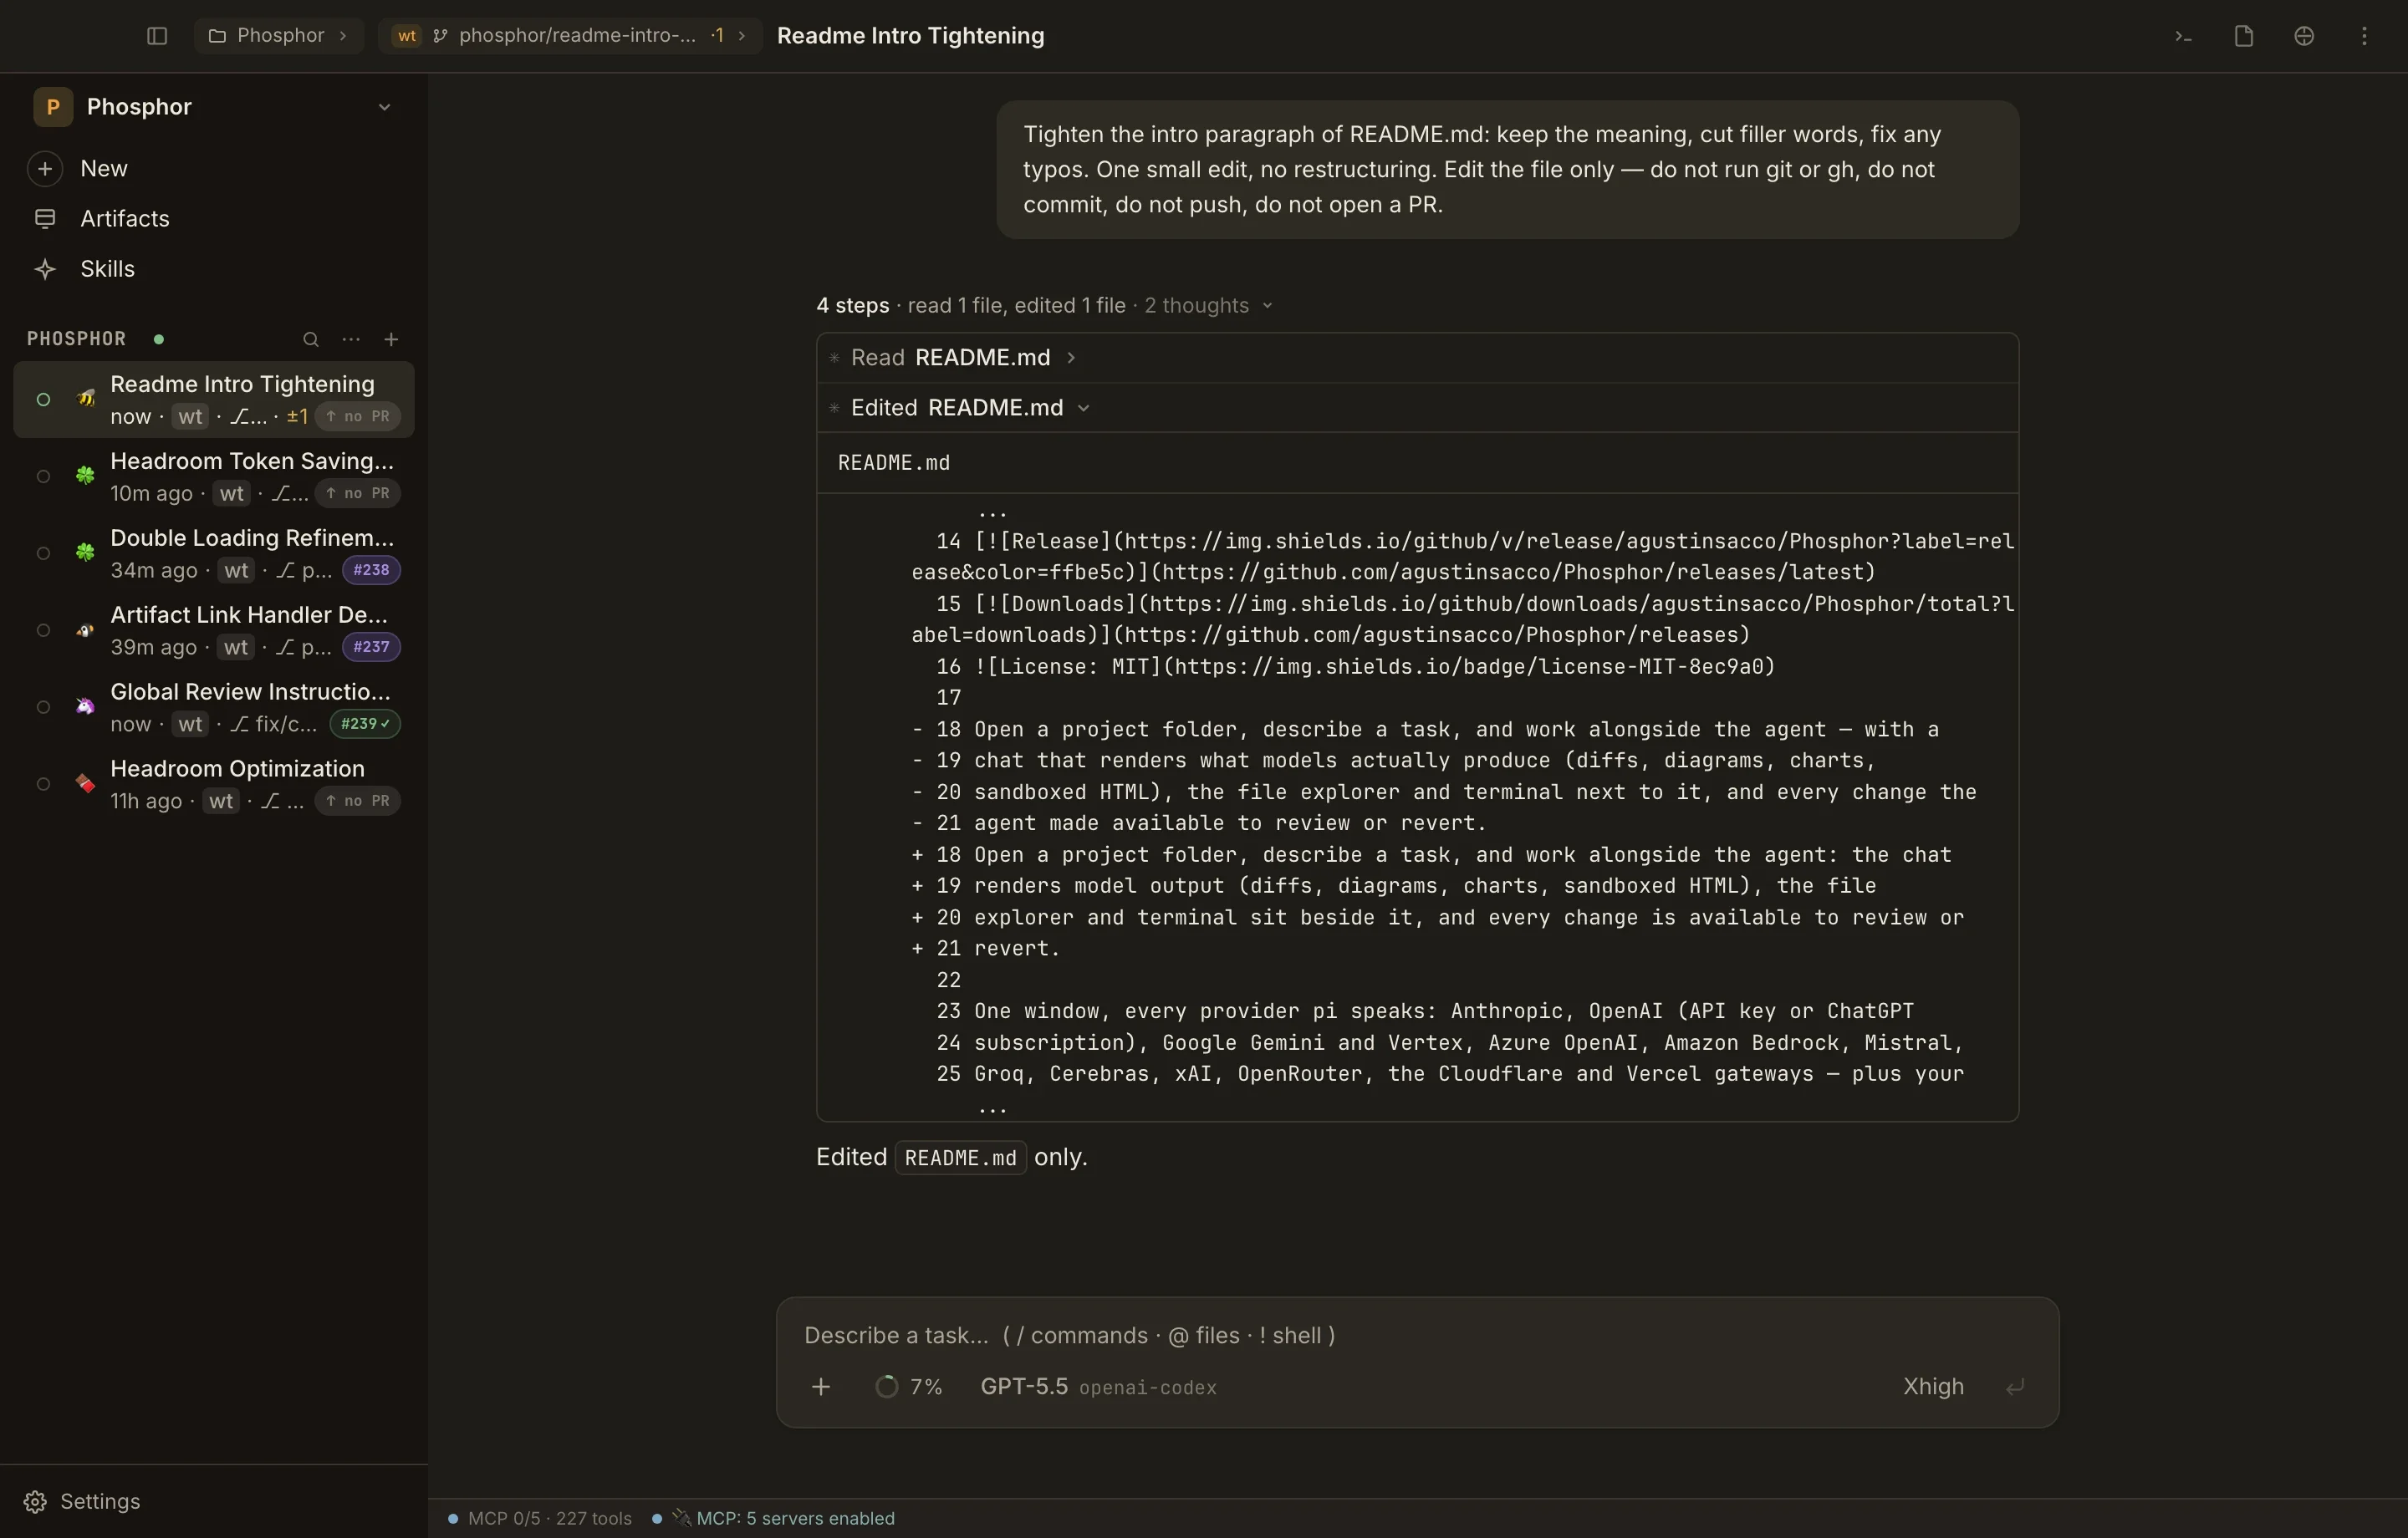Add a session with the PHOSPHOR plus icon

(x=391, y=339)
